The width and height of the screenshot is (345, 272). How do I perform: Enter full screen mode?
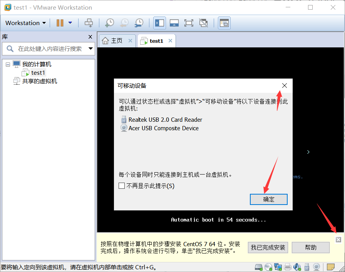coord(189,23)
